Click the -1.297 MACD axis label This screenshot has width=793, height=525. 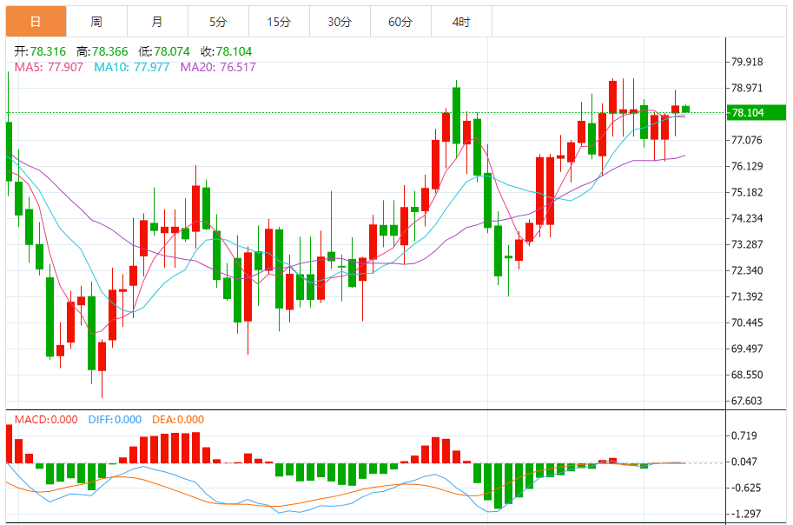pos(744,514)
